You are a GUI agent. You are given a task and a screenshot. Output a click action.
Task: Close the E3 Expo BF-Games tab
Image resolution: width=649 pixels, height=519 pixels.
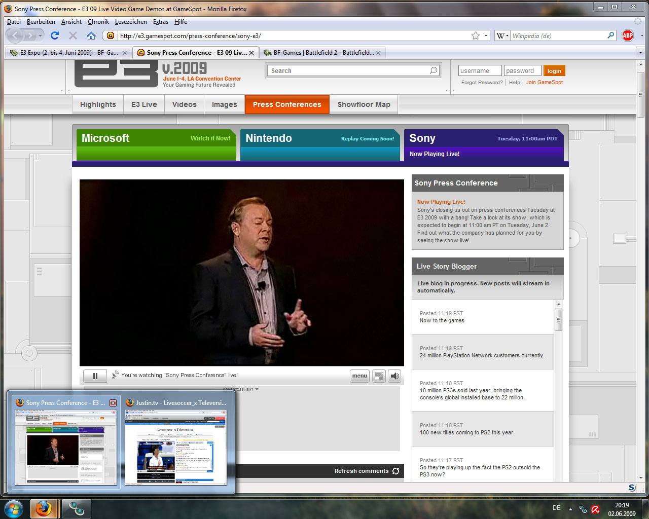click(125, 53)
